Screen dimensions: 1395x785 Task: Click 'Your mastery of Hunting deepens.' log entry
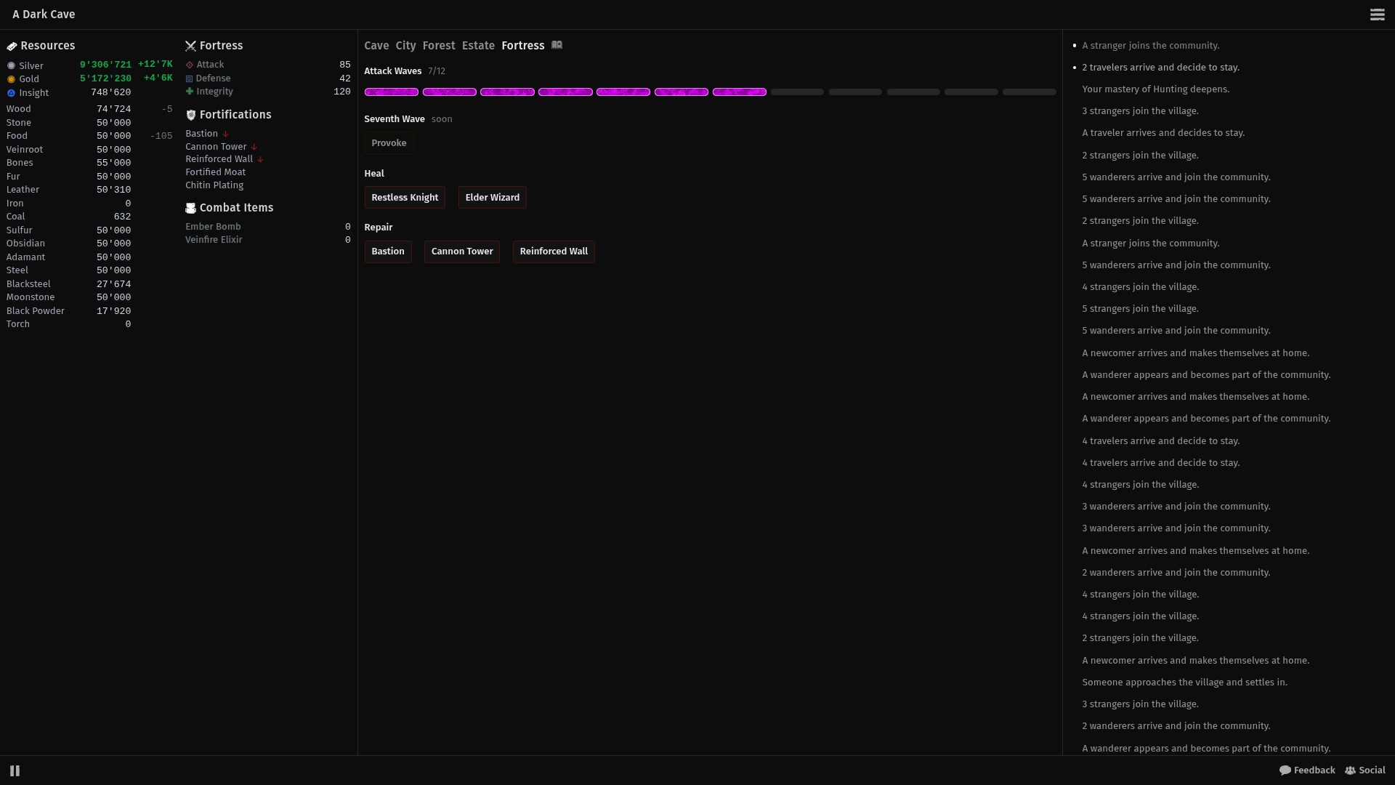tap(1155, 89)
